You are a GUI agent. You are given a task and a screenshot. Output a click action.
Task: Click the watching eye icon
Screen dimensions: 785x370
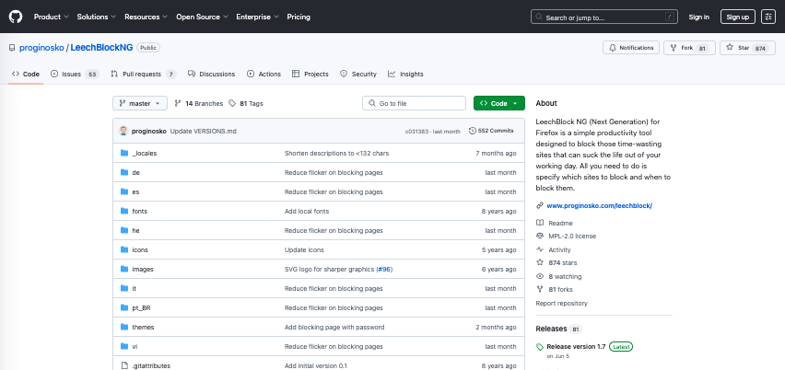(x=540, y=276)
